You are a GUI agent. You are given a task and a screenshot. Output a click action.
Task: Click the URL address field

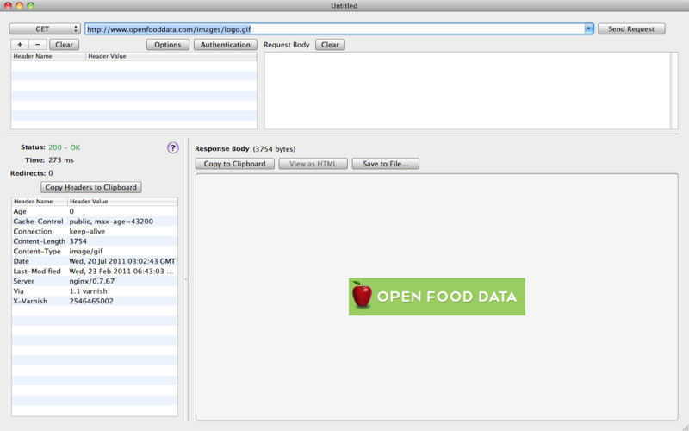[x=334, y=29]
